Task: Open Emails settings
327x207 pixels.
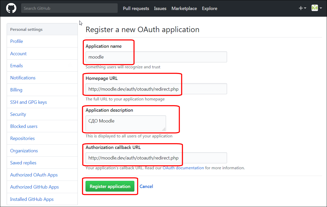Action: click(42, 66)
